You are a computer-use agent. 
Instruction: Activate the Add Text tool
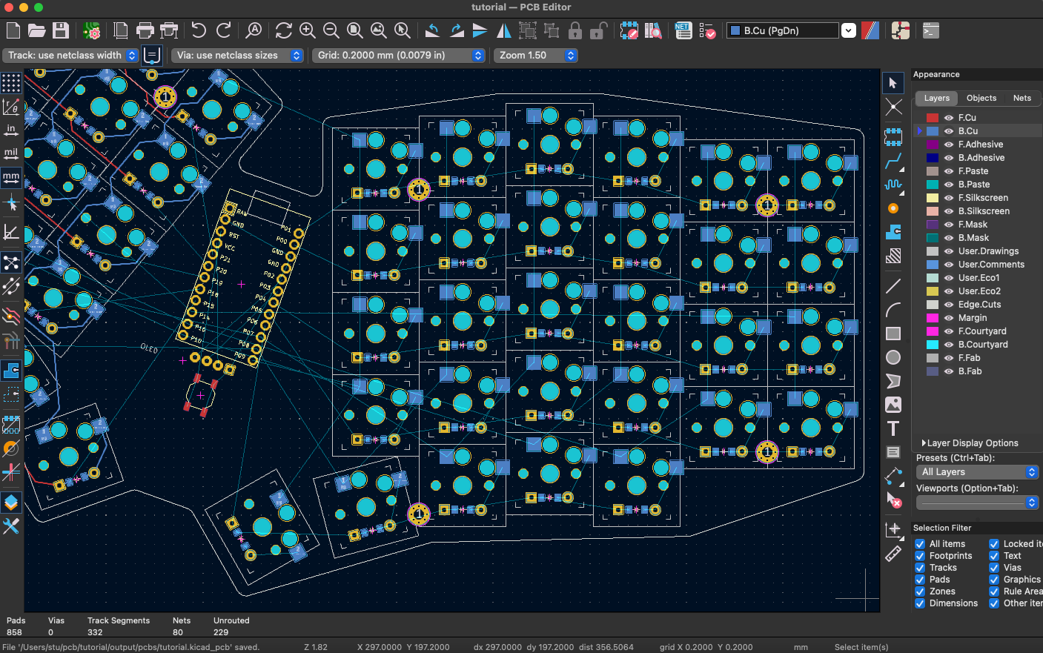click(x=893, y=428)
